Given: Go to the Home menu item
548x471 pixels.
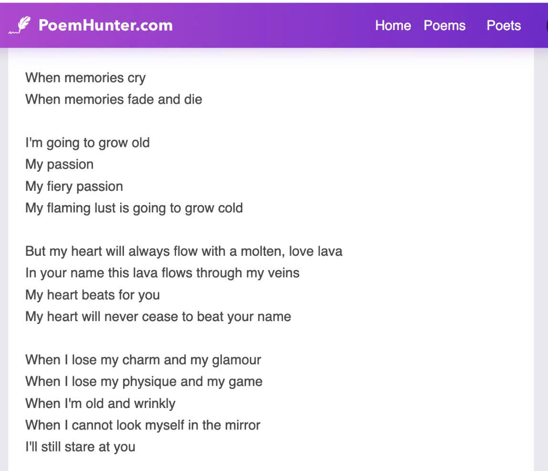Looking at the screenshot, I should [x=393, y=25].
